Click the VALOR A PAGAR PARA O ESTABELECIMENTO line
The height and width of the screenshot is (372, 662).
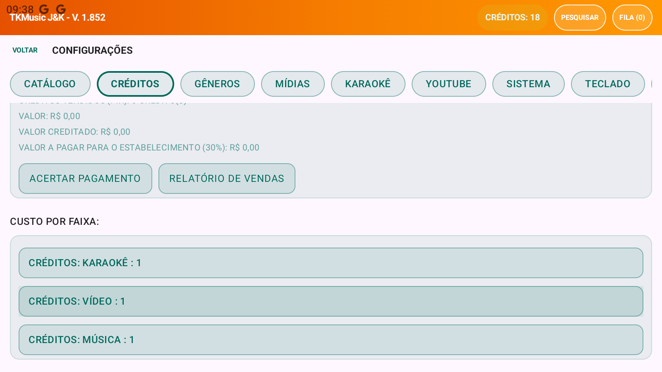(x=139, y=148)
